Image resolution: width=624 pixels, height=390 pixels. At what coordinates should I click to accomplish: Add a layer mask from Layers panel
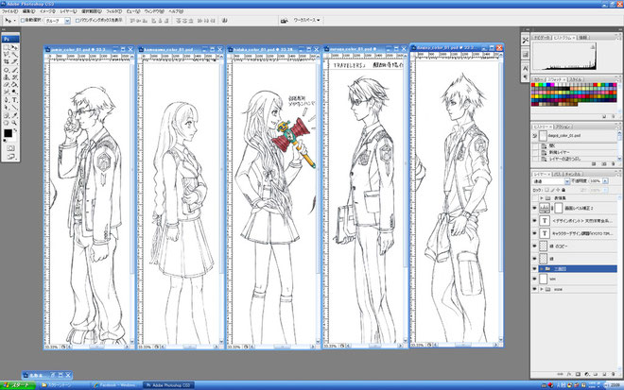point(578,374)
